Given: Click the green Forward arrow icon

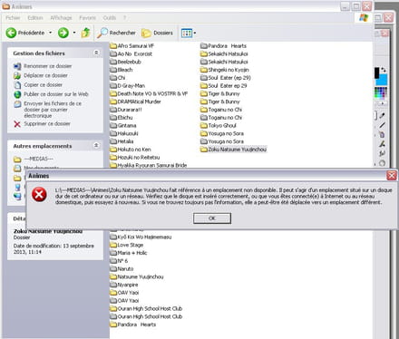Looking at the screenshot, I should pos(63,33).
